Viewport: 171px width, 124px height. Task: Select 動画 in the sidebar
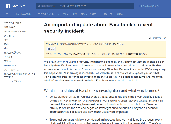click(6, 44)
